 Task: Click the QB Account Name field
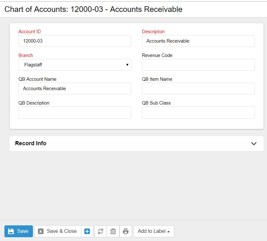coord(75,89)
